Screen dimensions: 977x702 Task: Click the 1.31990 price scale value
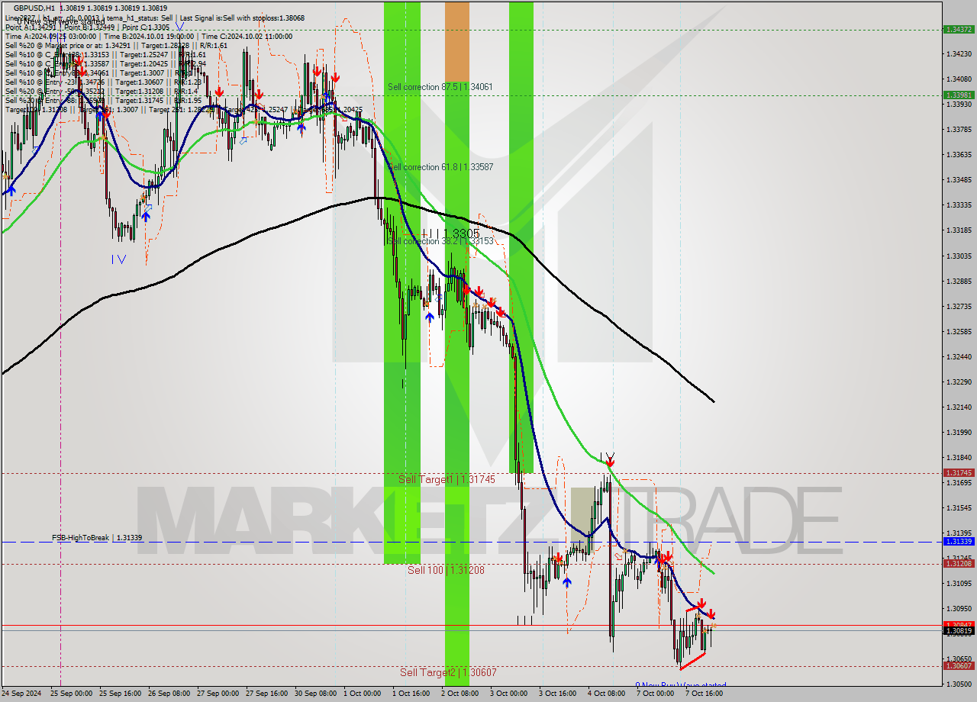point(959,432)
